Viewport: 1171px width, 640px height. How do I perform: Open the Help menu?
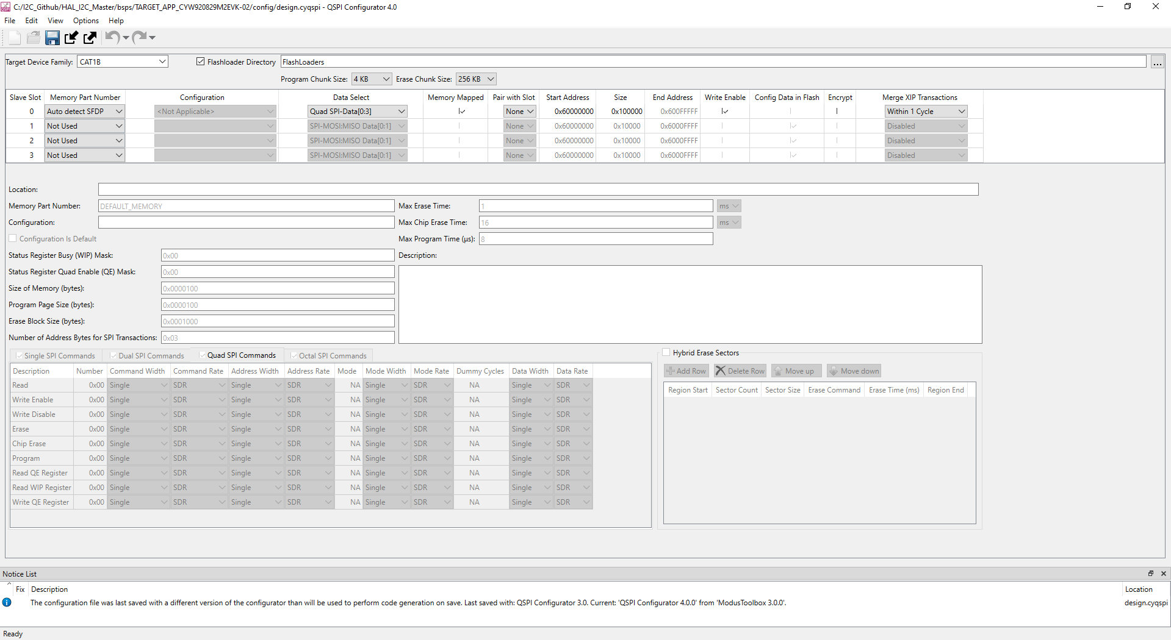[x=116, y=21]
